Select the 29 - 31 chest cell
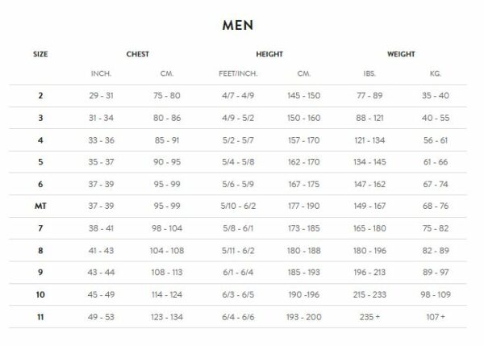Screen dimensions: 484x346 [101, 96]
